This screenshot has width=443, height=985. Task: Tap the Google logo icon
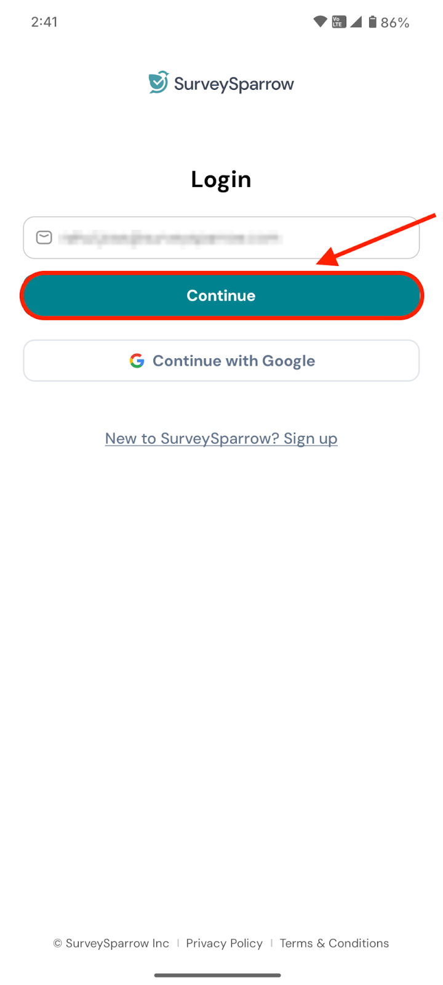pyautogui.click(x=137, y=361)
